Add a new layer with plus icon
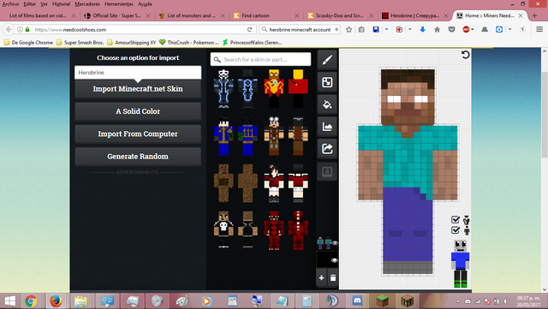This screenshot has height=309, width=548. [322, 278]
